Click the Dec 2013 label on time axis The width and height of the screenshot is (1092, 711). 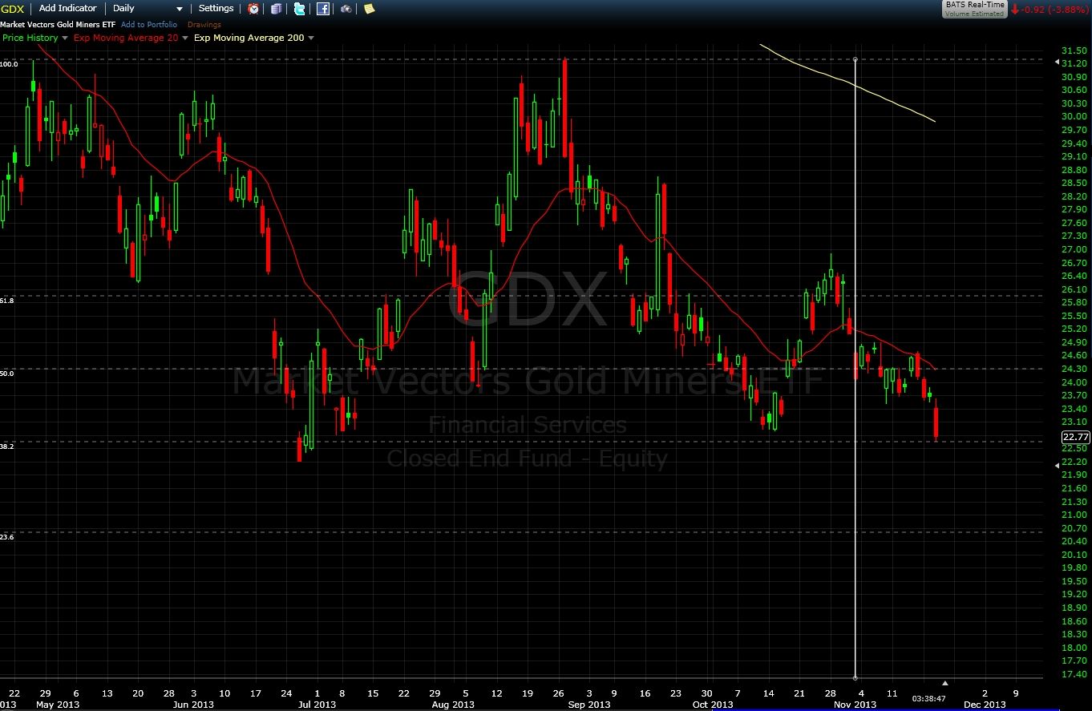984,705
